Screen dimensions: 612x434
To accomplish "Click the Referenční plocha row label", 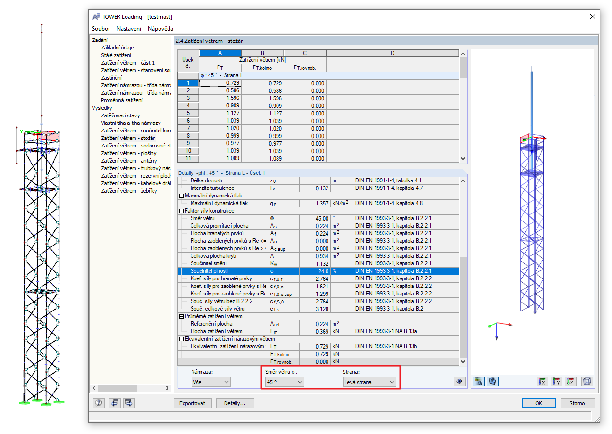I will click(x=211, y=324).
